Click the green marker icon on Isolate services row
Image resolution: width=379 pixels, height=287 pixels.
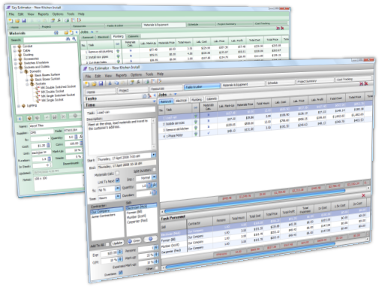coord(196,122)
